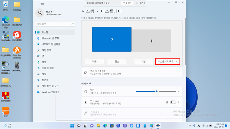Viewport: 230px width, 129px height.
Task: Click the Settings gear on the taskbar
Action: tap(158, 125)
